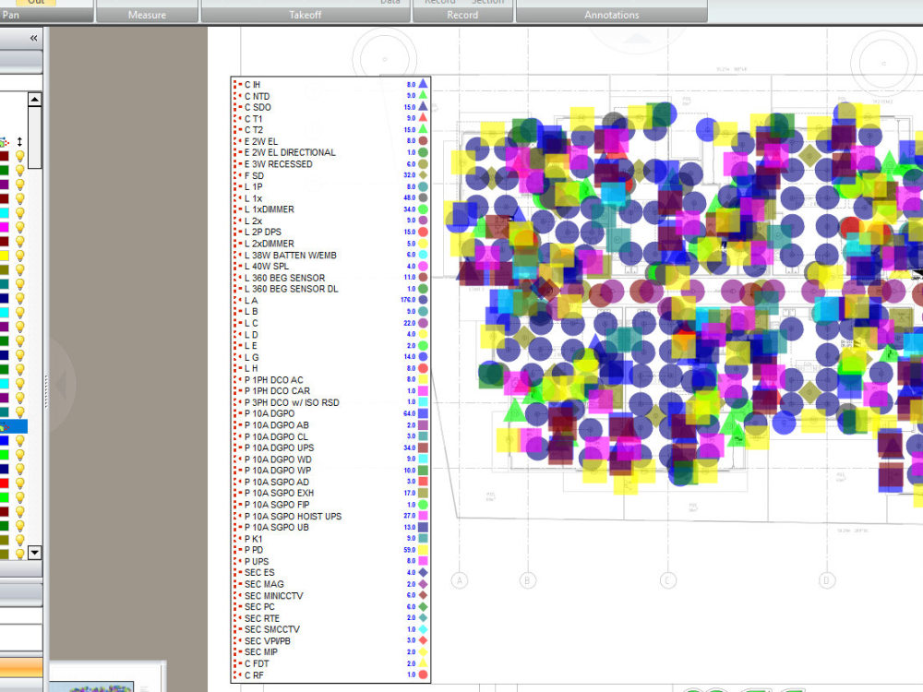Click the C T1 red triangle legend symbol
This screenshot has height=692, width=923.
coord(423,118)
